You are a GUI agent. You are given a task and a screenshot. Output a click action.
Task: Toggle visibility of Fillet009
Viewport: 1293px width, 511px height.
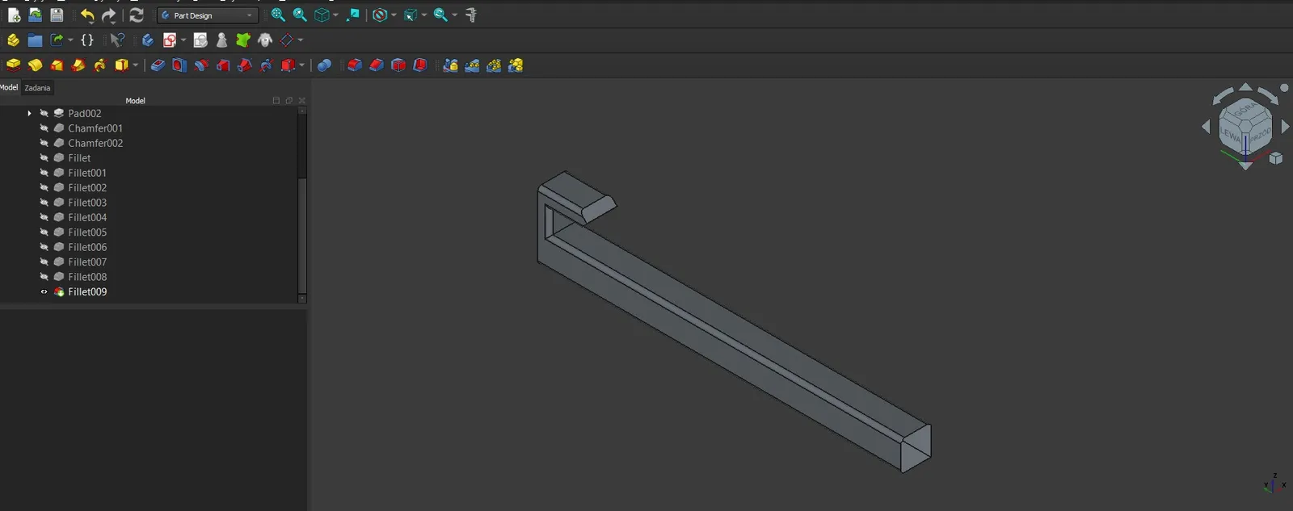(x=44, y=292)
